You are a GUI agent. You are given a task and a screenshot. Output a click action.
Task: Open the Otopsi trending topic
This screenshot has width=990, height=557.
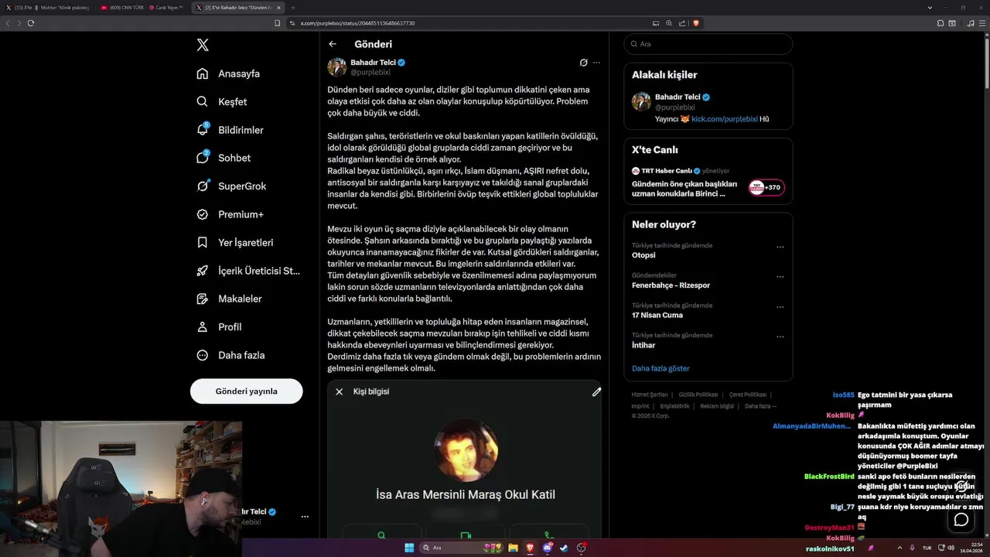643,255
